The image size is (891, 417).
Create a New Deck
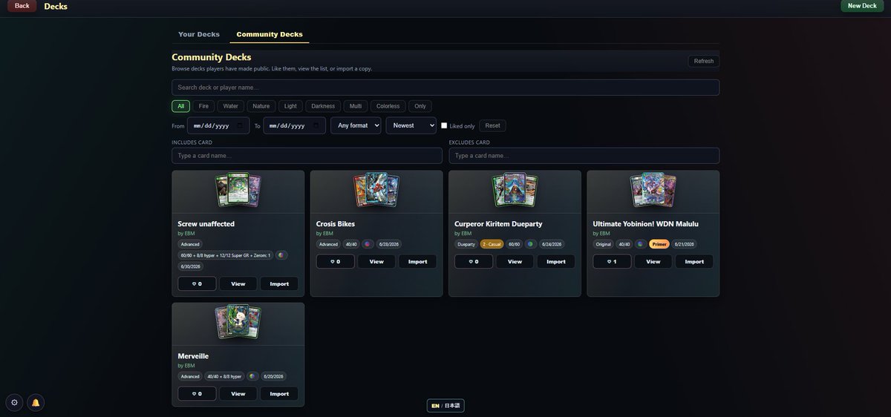[x=862, y=6]
